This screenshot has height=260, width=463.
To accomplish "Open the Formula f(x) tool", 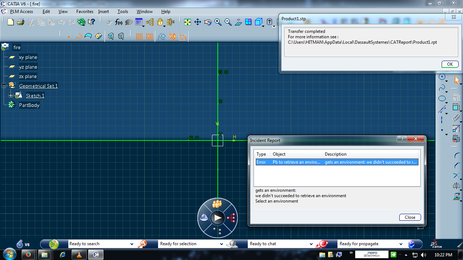I will pos(119,22).
